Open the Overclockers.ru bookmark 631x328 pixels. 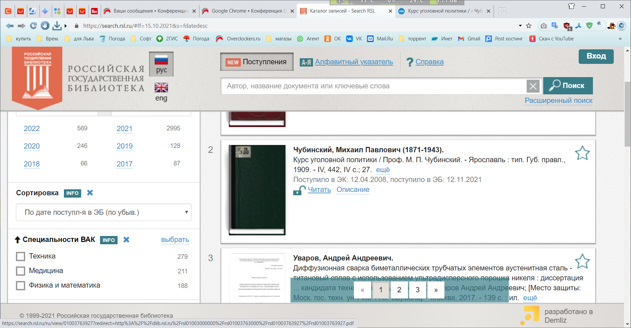(238, 39)
